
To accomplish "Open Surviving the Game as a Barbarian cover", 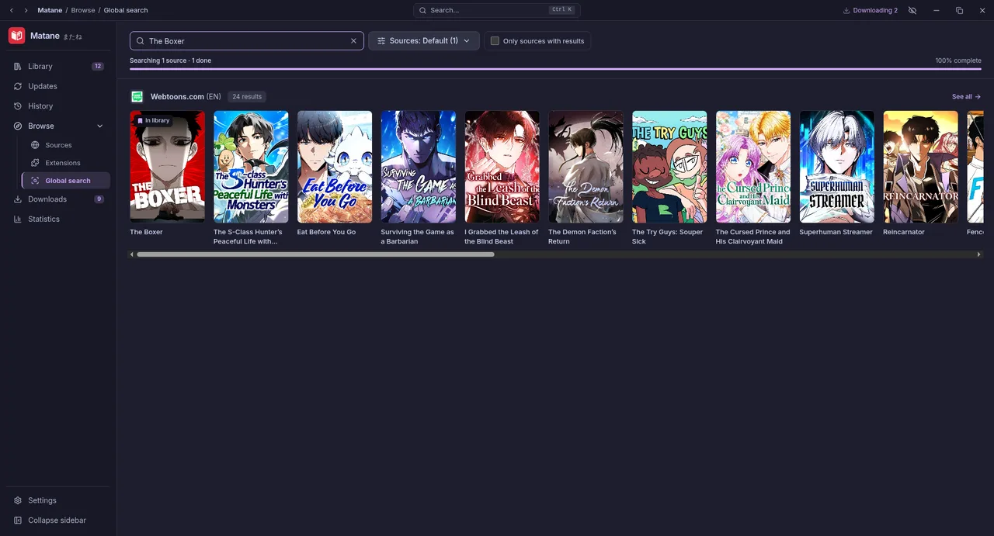I will pyautogui.click(x=419, y=167).
